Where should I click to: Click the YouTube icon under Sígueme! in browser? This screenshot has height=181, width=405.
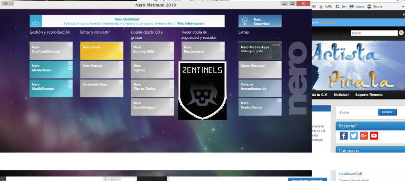374,136
